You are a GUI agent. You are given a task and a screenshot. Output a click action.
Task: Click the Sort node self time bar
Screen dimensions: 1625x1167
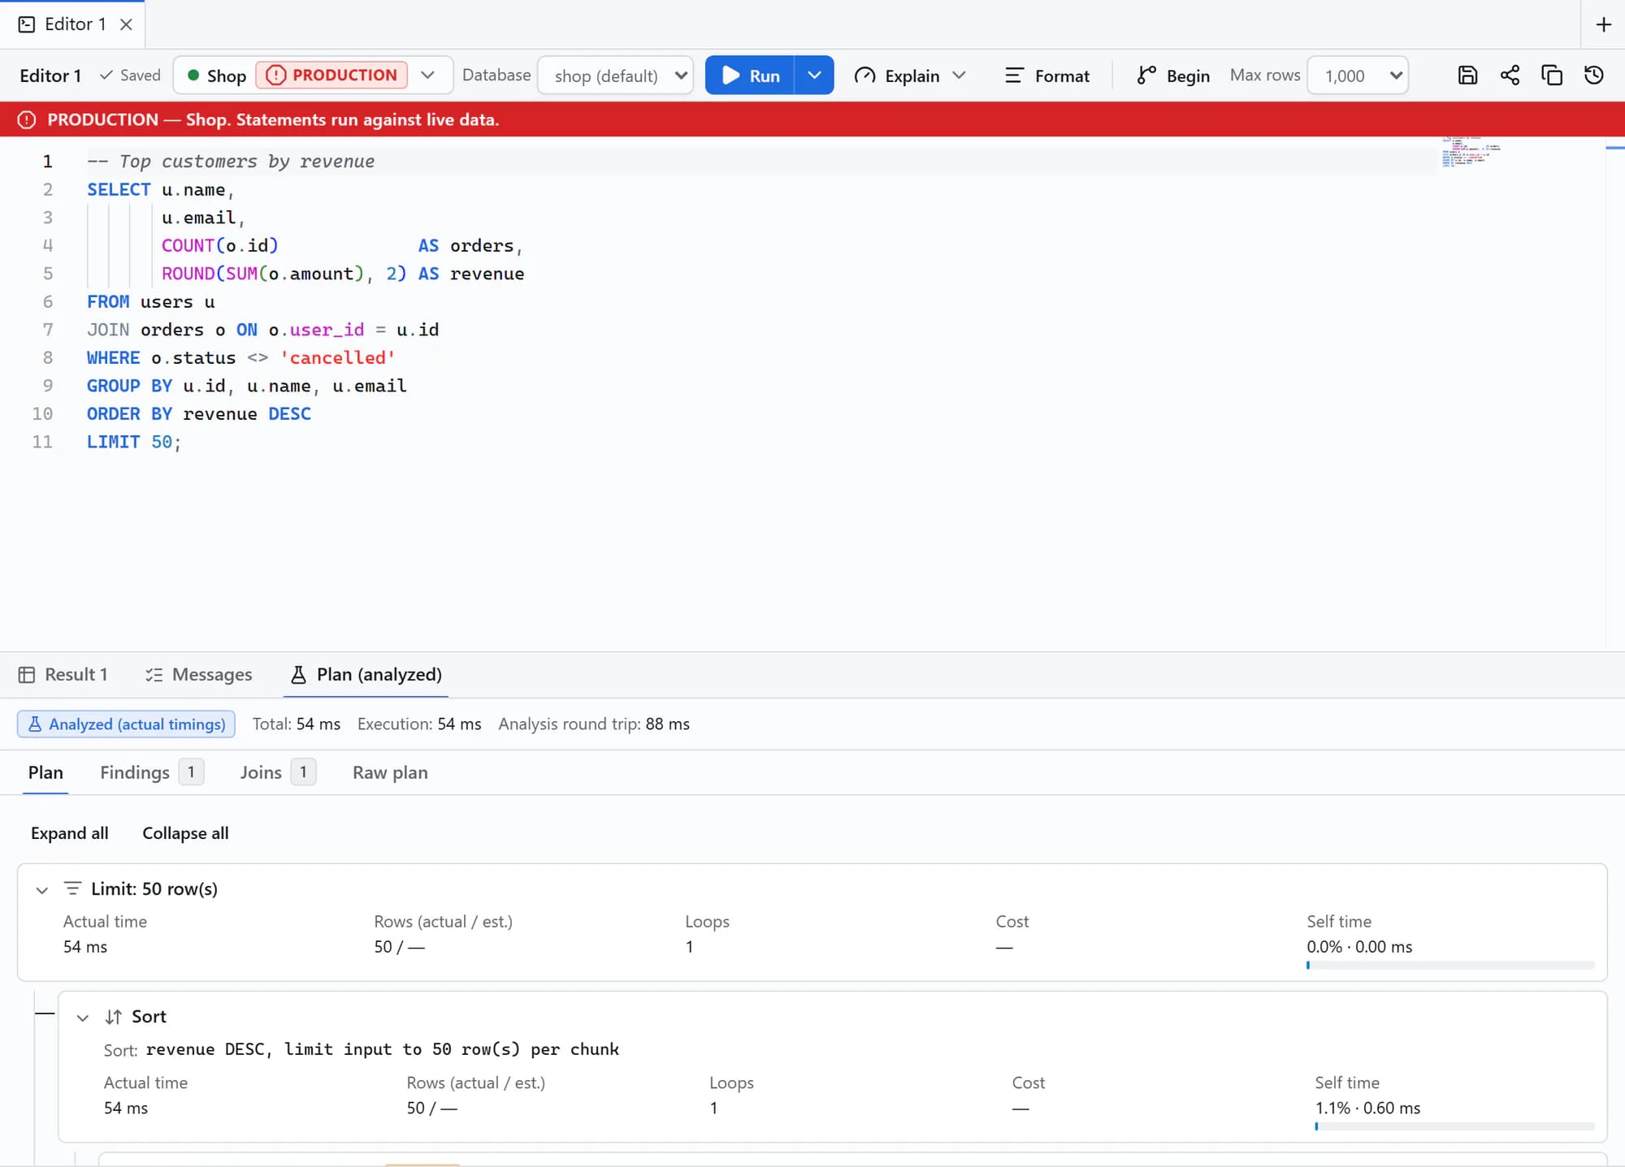1454,1126
